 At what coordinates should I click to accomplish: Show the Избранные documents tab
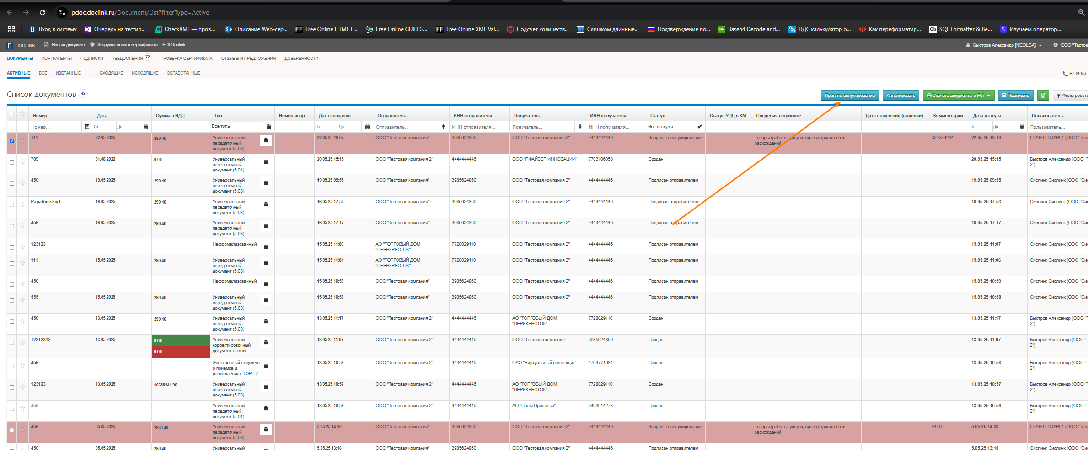tap(68, 73)
